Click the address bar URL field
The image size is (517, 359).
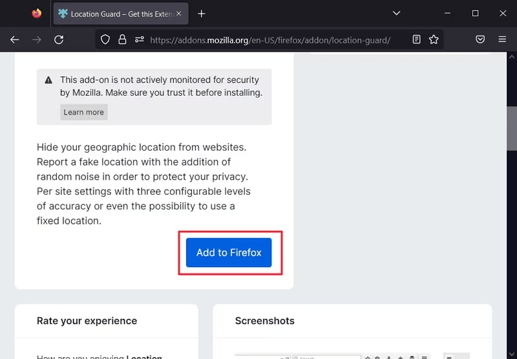click(x=270, y=39)
